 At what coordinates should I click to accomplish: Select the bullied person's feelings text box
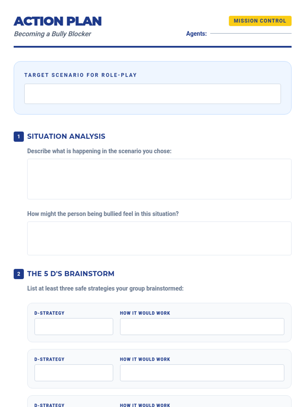tap(159, 238)
